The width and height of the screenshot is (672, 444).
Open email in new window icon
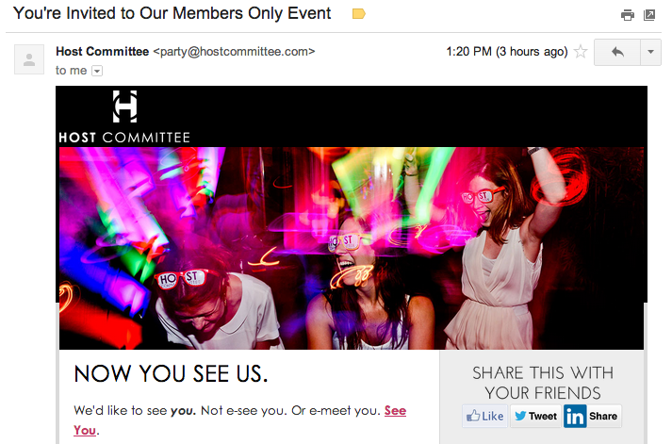649,15
